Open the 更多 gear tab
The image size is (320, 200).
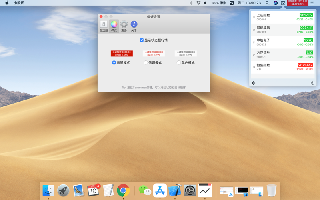pos(124,26)
